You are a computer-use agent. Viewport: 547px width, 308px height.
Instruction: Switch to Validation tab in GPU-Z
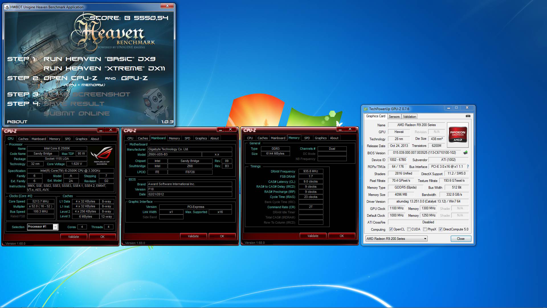pyautogui.click(x=409, y=117)
